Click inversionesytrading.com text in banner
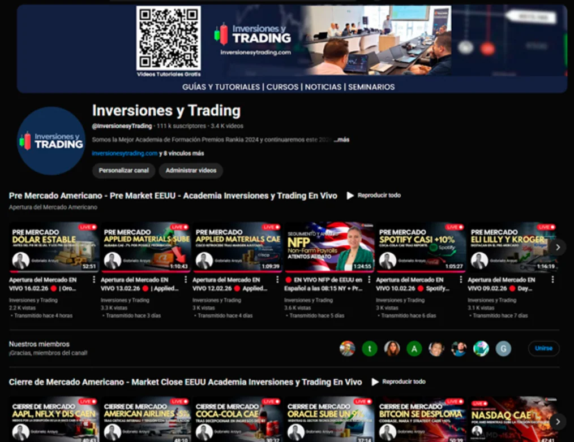The height and width of the screenshot is (442, 574). (255, 53)
